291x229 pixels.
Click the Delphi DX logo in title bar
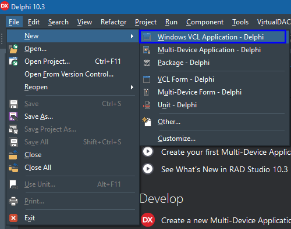coord(5,6)
